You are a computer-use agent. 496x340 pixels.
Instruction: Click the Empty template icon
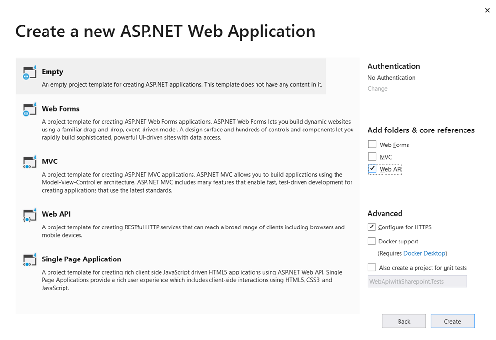29,72
